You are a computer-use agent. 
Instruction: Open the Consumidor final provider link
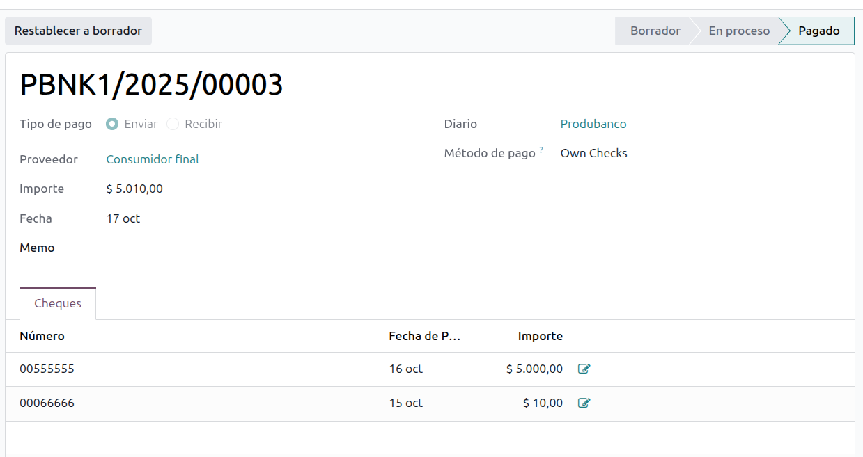(x=153, y=159)
